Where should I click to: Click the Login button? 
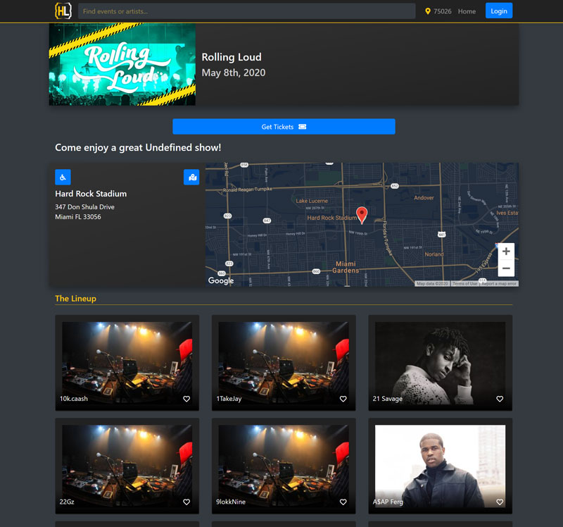coord(499,11)
